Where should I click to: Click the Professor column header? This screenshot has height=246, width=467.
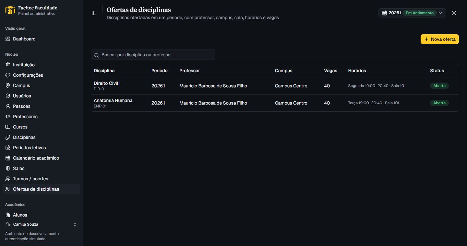[190, 71]
